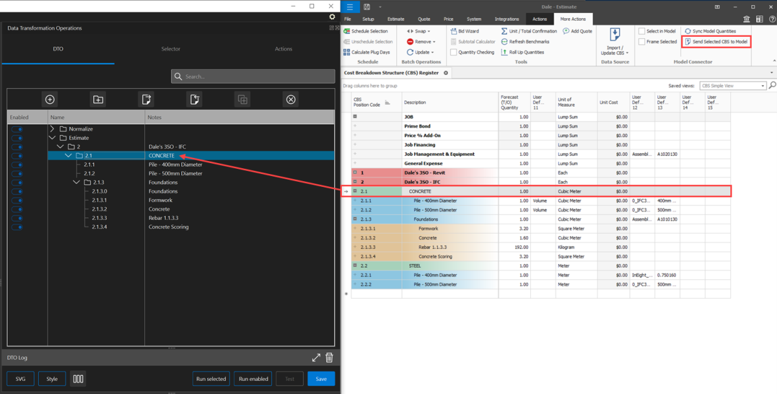
Task: Click Sync Model Quantities
Action: pyautogui.click(x=710, y=31)
